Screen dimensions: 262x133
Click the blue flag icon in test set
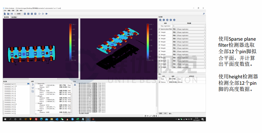(28, 84)
